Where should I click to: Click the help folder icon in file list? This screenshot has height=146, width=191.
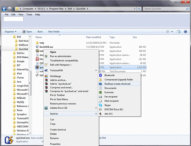(x=37, y=43)
